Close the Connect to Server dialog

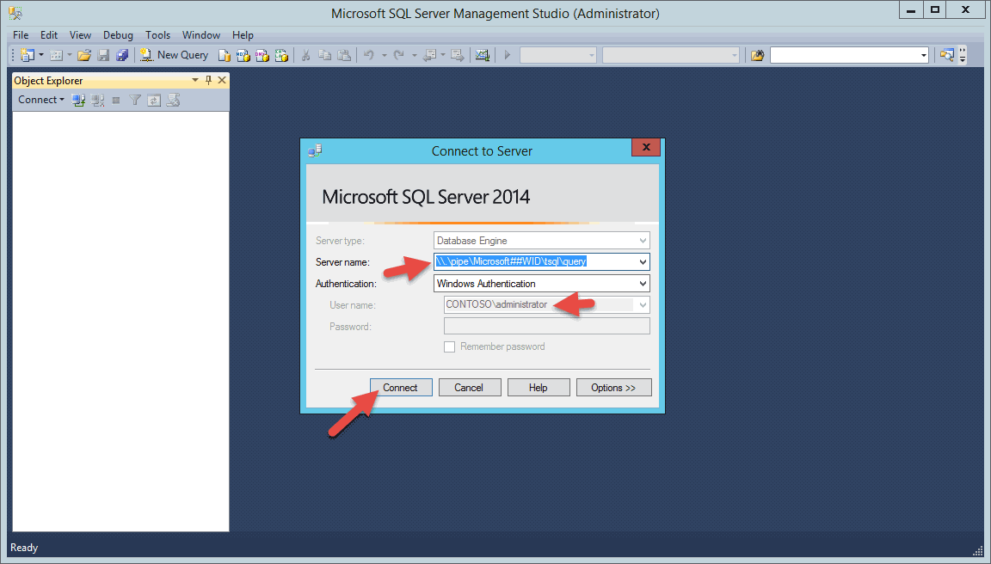click(646, 148)
